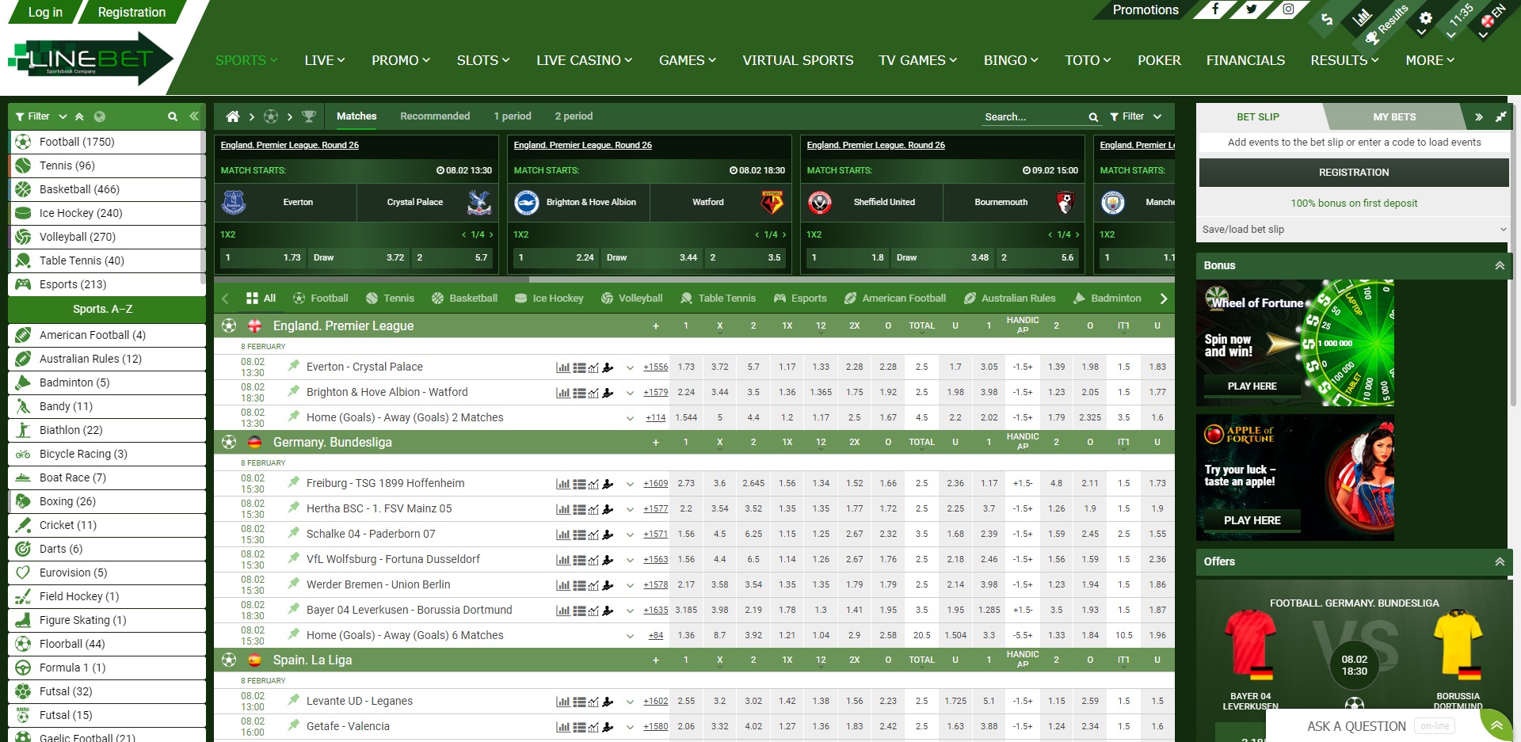Open the MY BETS tab
Viewport: 1521px width, 742px height.
1394,117
